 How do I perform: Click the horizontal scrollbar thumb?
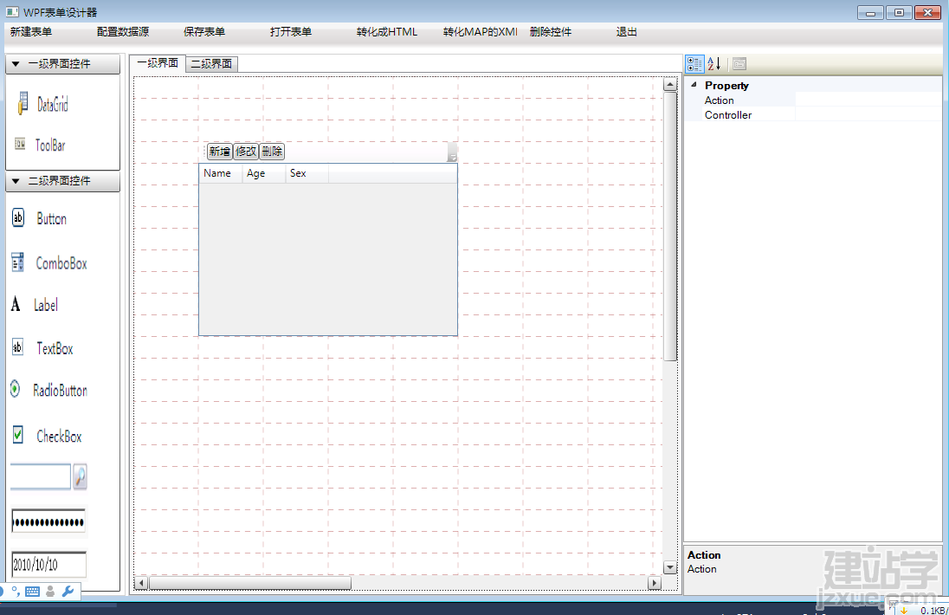(x=250, y=583)
